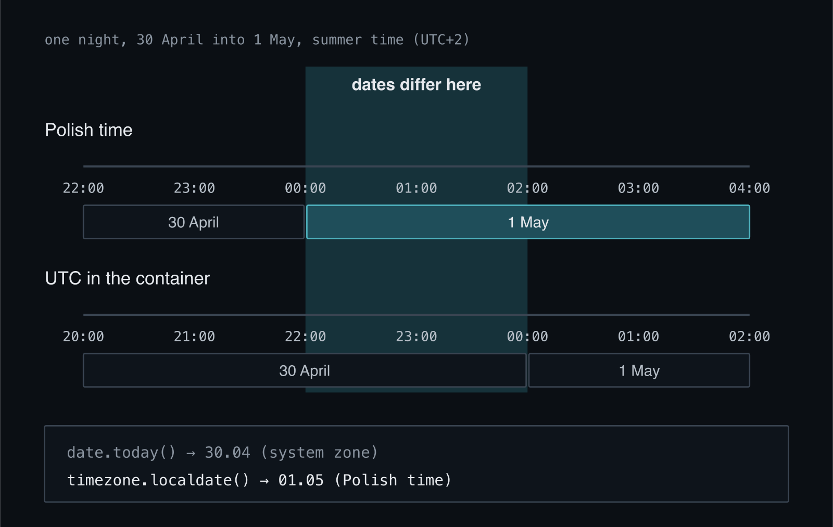The image size is (833, 527).
Task: Select the 'UTC in the container' label
Action: coord(127,278)
